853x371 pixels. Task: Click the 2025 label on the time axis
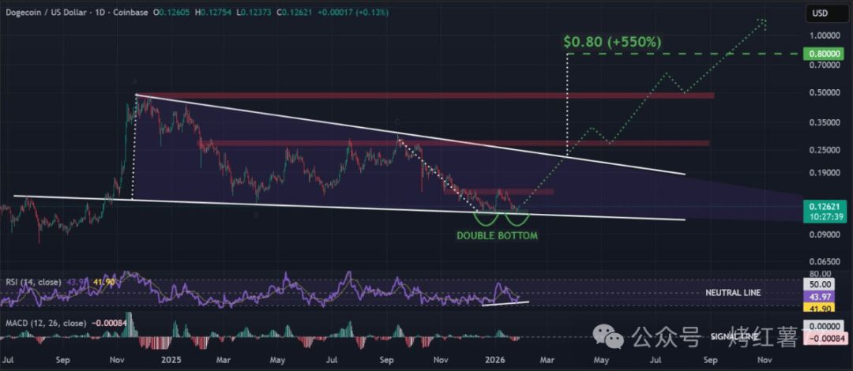coord(171,358)
